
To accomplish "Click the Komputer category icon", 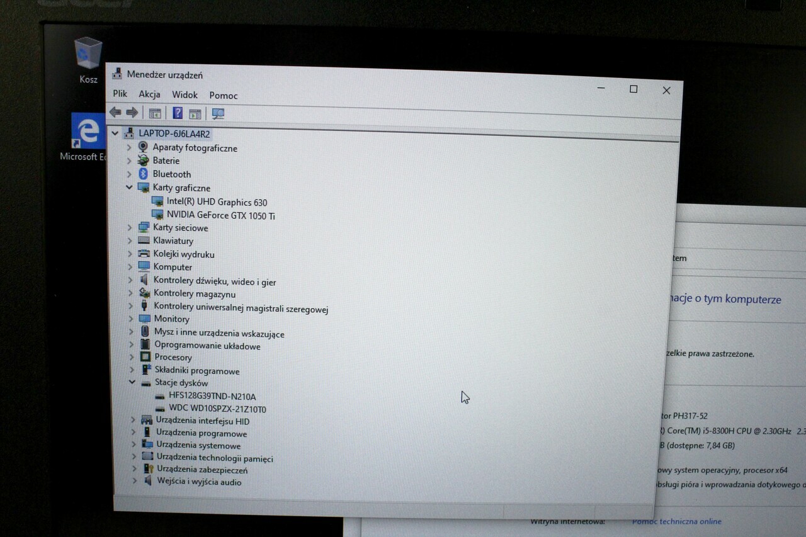I will [x=144, y=267].
